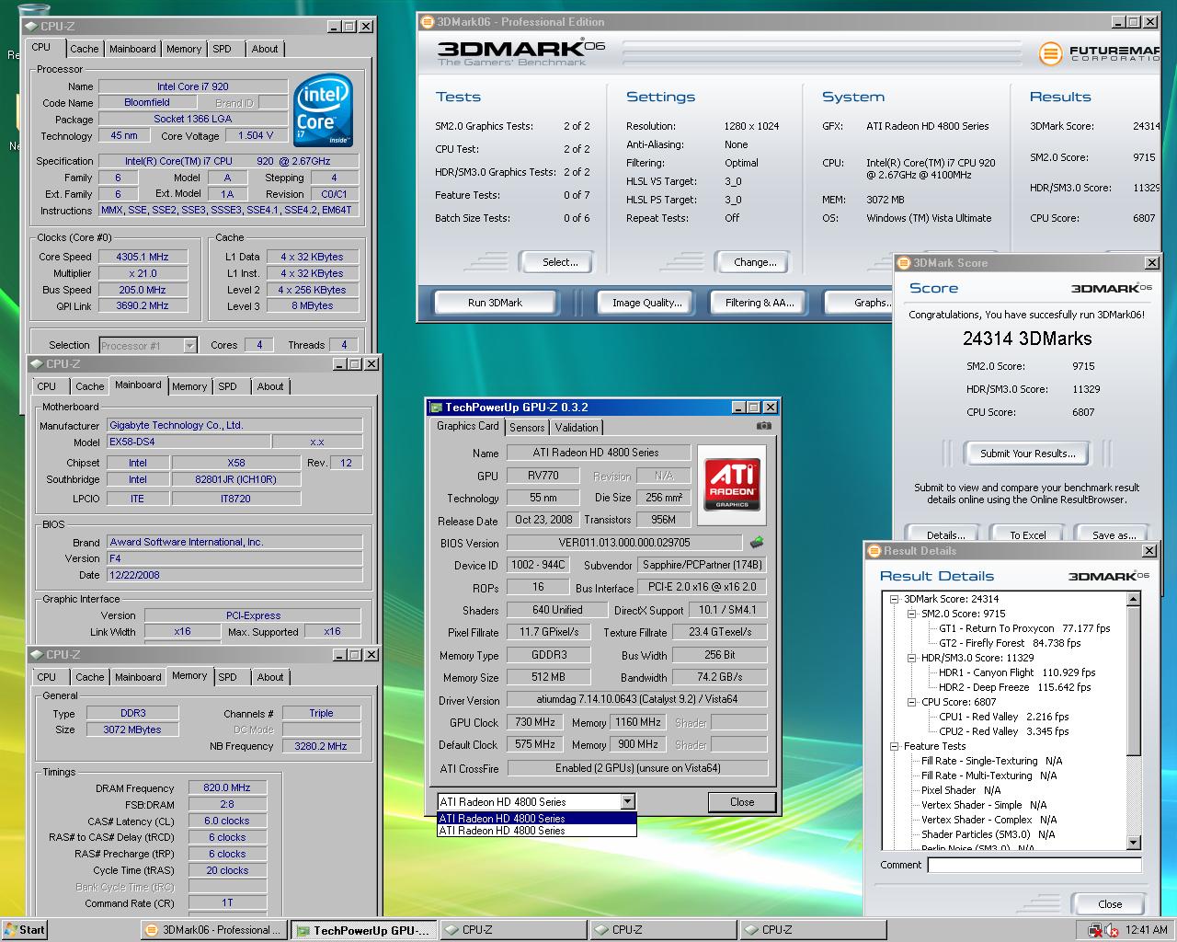
Task: Click Result Details scrollbar up arrow
Action: pos(1133,599)
